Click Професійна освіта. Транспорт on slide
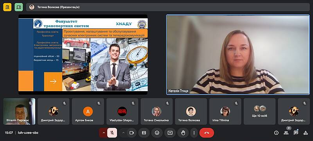 [48, 34]
